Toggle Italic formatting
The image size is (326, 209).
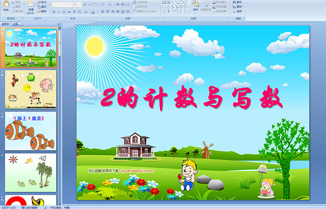tap(58, 11)
